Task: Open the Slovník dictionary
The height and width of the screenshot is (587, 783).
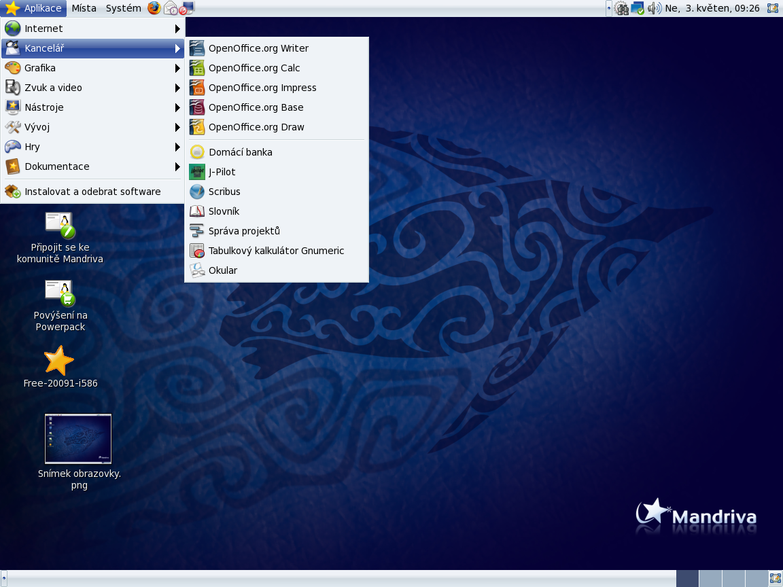Action: [x=277, y=211]
